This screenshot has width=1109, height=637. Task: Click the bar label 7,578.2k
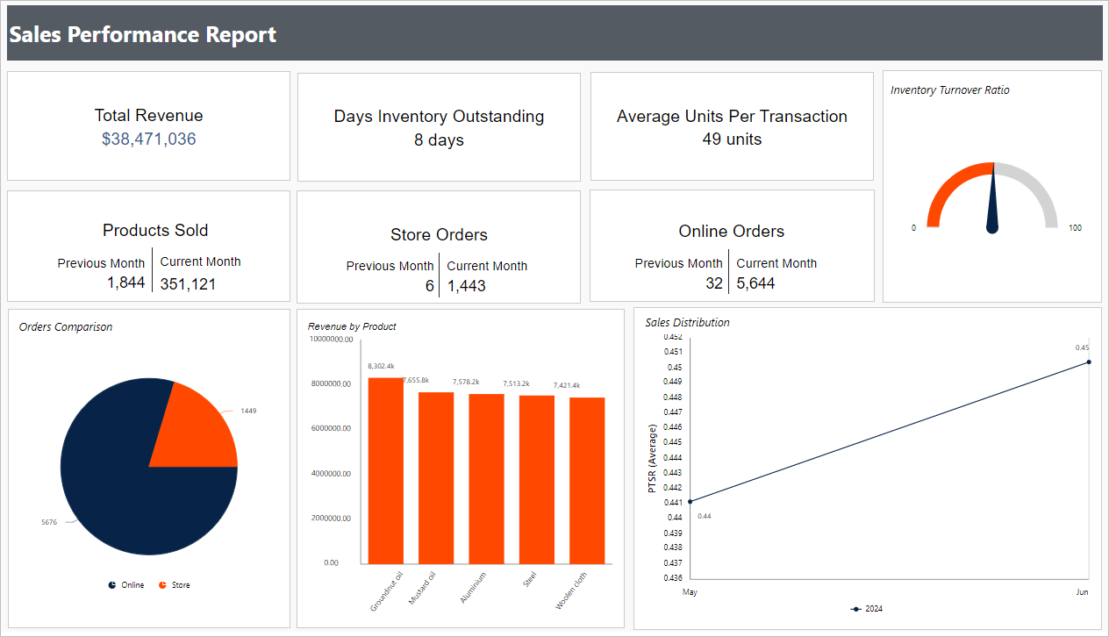(x=466, y=382)
